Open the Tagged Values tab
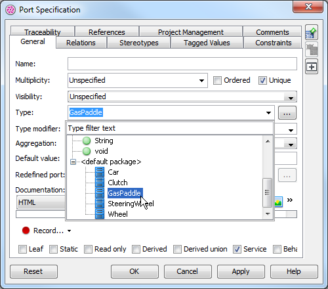This screenshot has width=328, height=289. tap(207, 43)
